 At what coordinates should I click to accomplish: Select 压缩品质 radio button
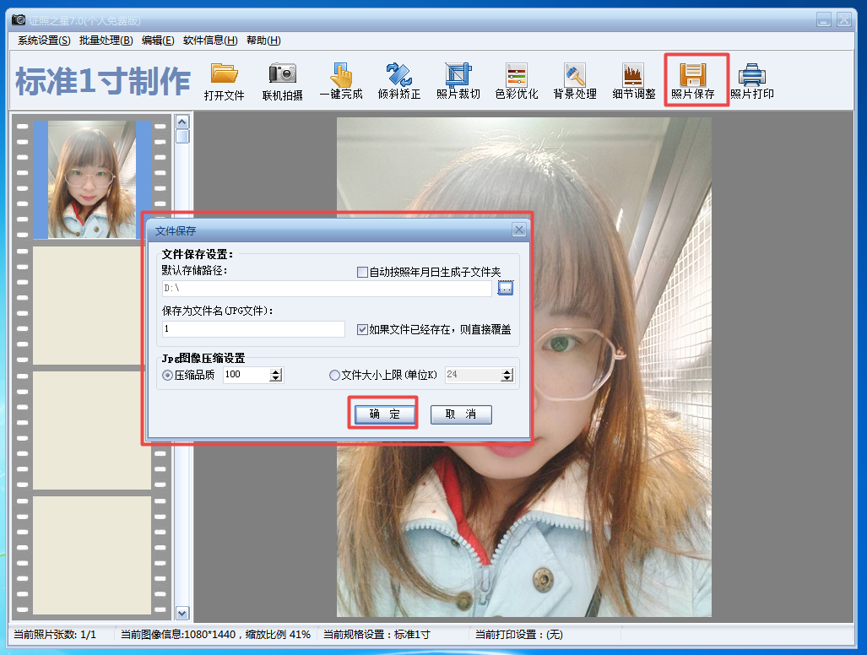point(167,376)
